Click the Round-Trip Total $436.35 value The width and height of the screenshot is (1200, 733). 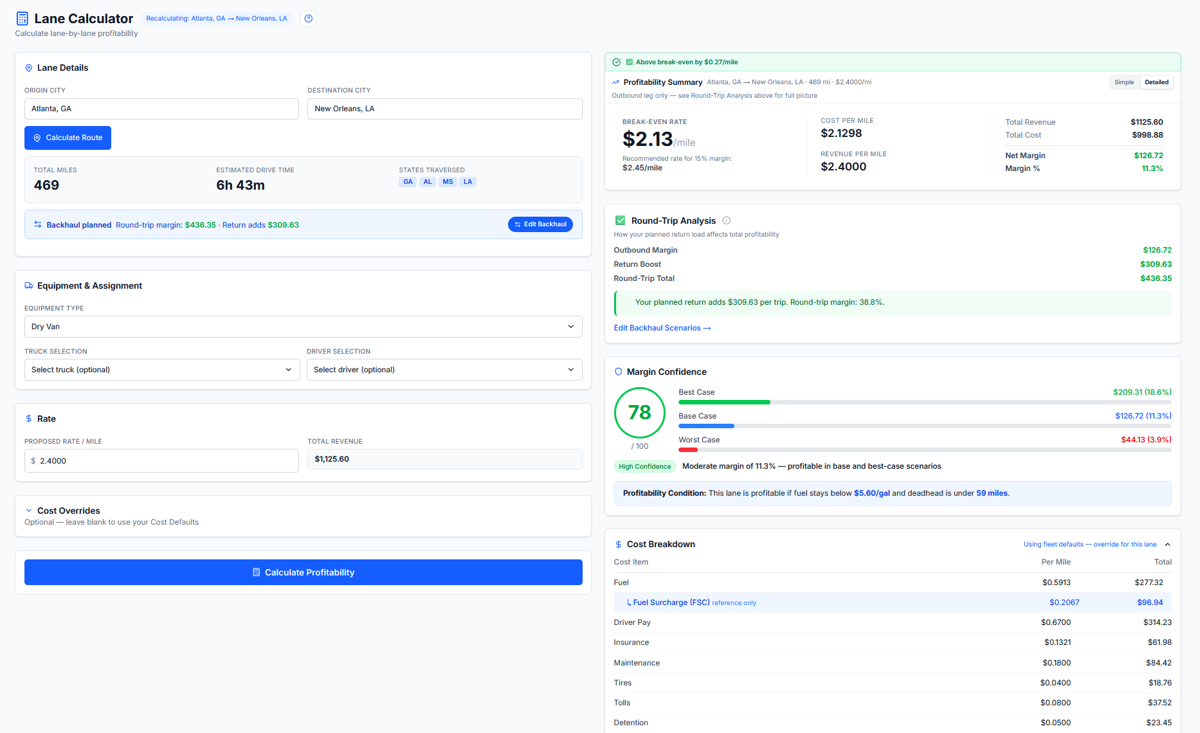point(1156,278)
